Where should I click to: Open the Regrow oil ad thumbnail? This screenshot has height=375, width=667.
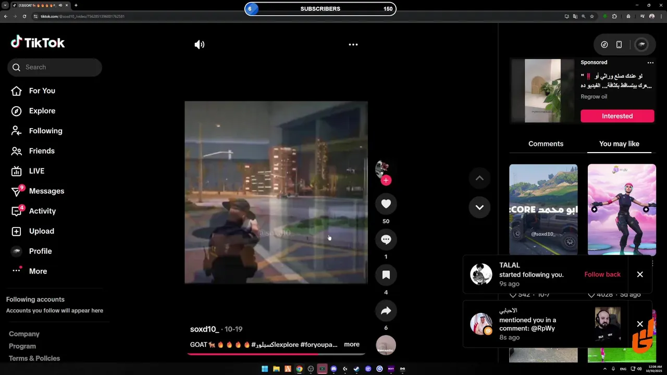click(542, 91)
